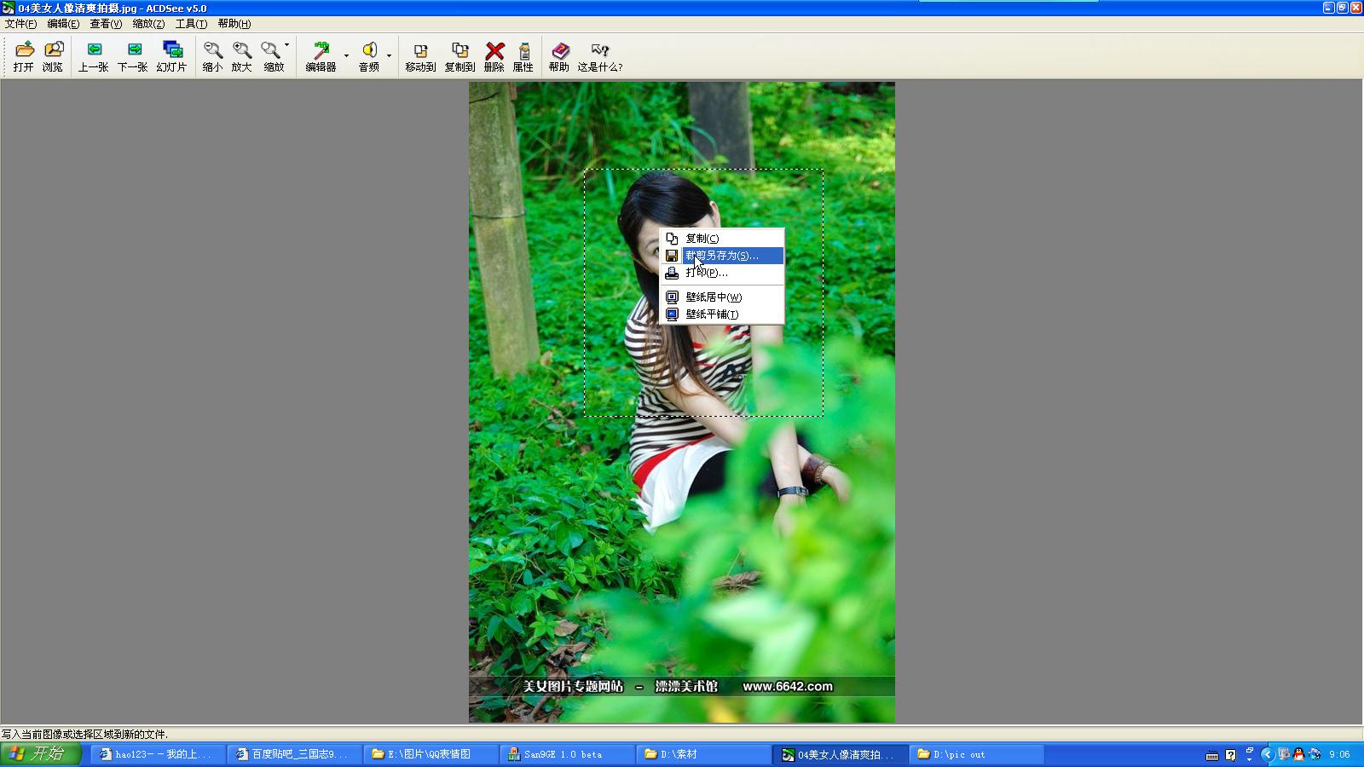Zoom out using the 缩小 icon

tap(212, 56)
